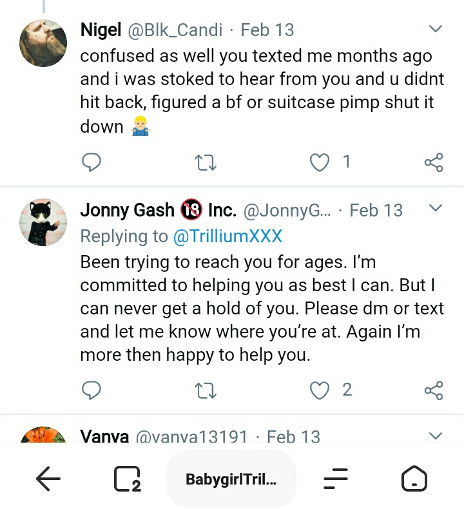Like Jonny Gash's tweet

tap(320, 390)
